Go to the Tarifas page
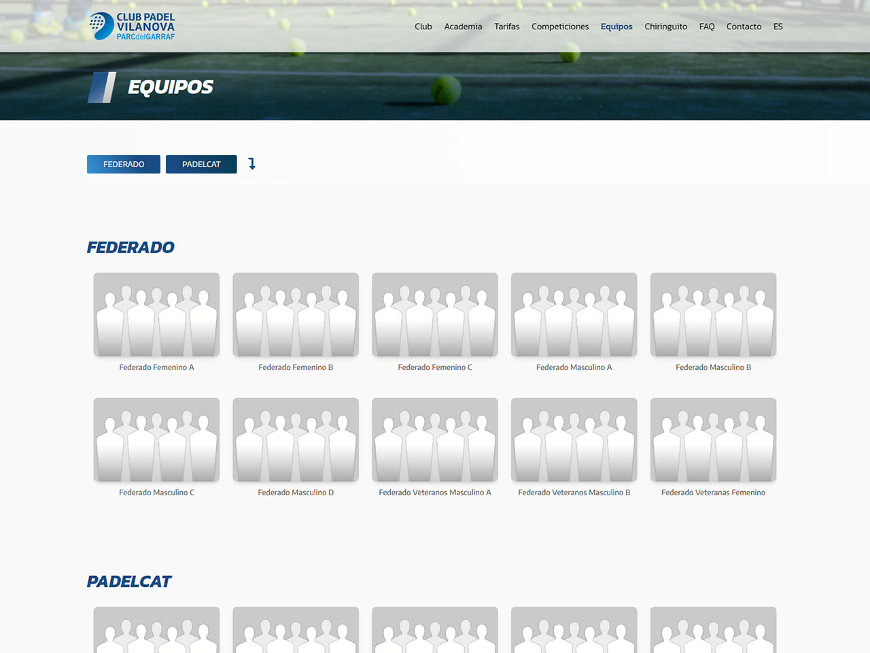 506,27
